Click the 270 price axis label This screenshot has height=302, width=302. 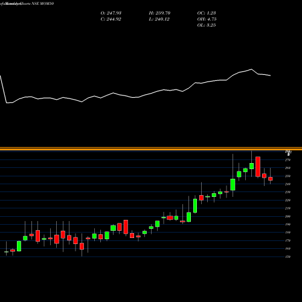click(x=288, y=160)
